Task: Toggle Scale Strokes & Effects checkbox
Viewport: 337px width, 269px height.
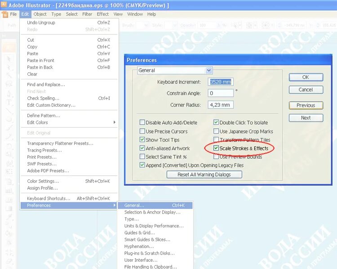Action: 216,148
